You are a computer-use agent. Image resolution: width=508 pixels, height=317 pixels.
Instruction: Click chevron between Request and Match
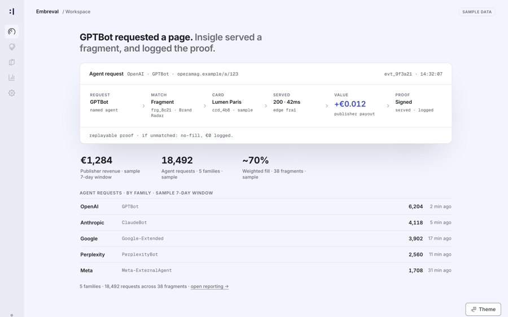[143, 106]
